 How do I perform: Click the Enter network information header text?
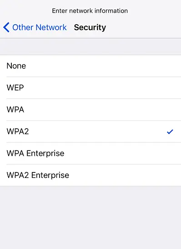[x=90, y=11]
